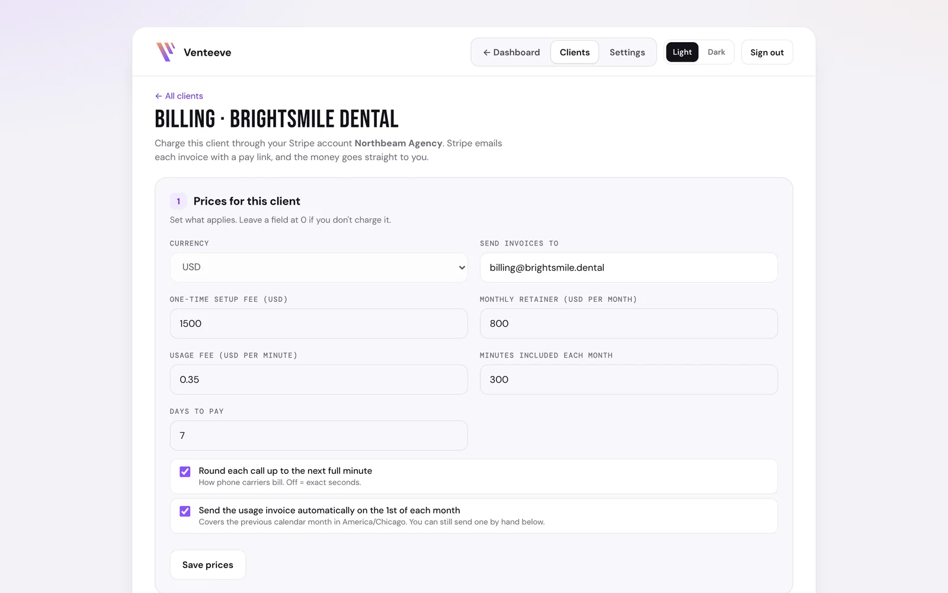The width and height of the screenshot is (948, 593).
Task: Toggle automatic usage invoice on the 1st
Action: (x=185, y=511)
